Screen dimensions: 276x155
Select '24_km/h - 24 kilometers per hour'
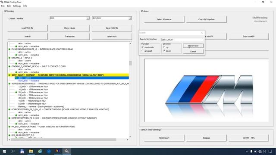coord(33,95)
